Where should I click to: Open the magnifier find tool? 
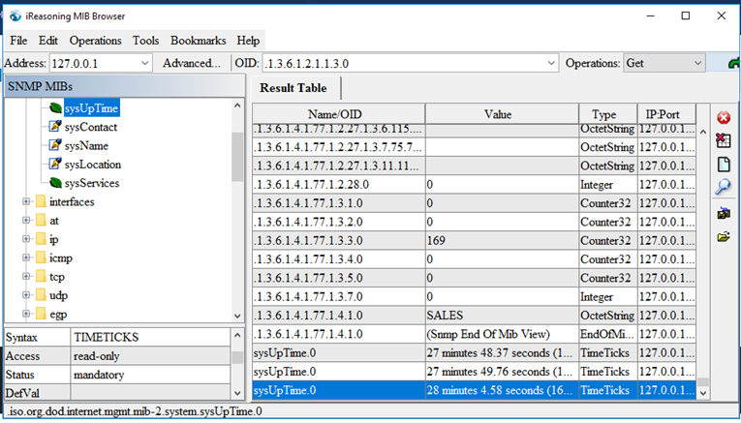pyautogui.click(x=723, y=187)
